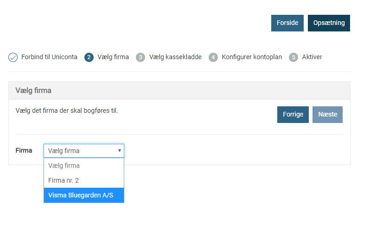Collapse the Firma dropdown via its arrow
370x227 pixels.
pos(120,151)
